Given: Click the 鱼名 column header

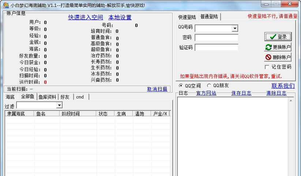Looking at the screenshot, I should pos(47,114).
